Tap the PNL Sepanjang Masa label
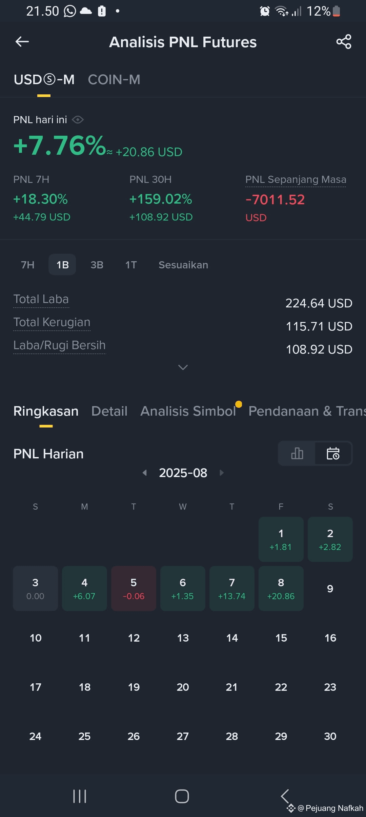The width and height of the screenshot is (366, 817). pyautogui.click(x=296, y=179)
